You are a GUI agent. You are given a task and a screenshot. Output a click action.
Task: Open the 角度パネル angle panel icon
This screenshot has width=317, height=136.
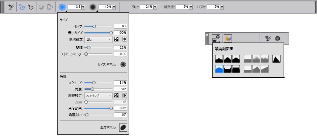pos(123,127)
